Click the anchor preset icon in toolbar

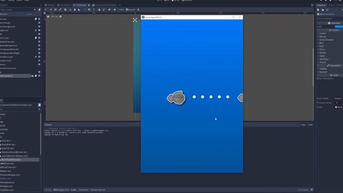point(138,10)
